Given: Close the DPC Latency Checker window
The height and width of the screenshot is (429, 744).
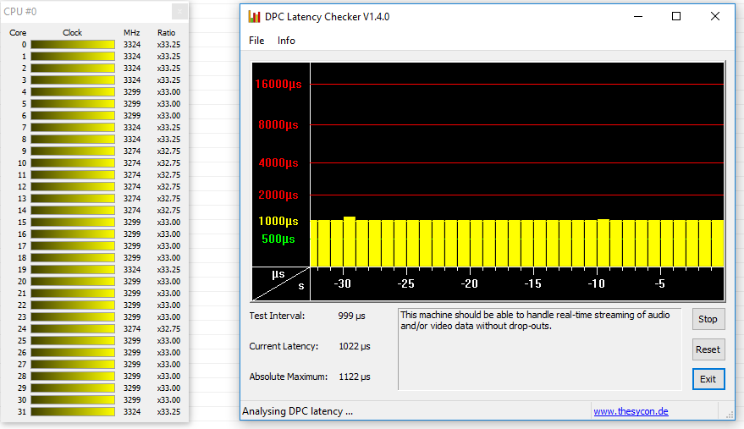Looking at the screenshot, I should 715,17.
